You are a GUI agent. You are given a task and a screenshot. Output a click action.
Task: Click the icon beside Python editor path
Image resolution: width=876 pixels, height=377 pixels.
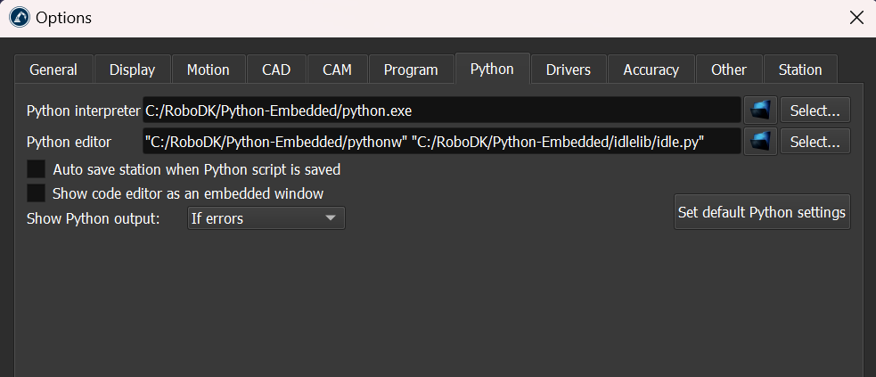pos(760,141)
